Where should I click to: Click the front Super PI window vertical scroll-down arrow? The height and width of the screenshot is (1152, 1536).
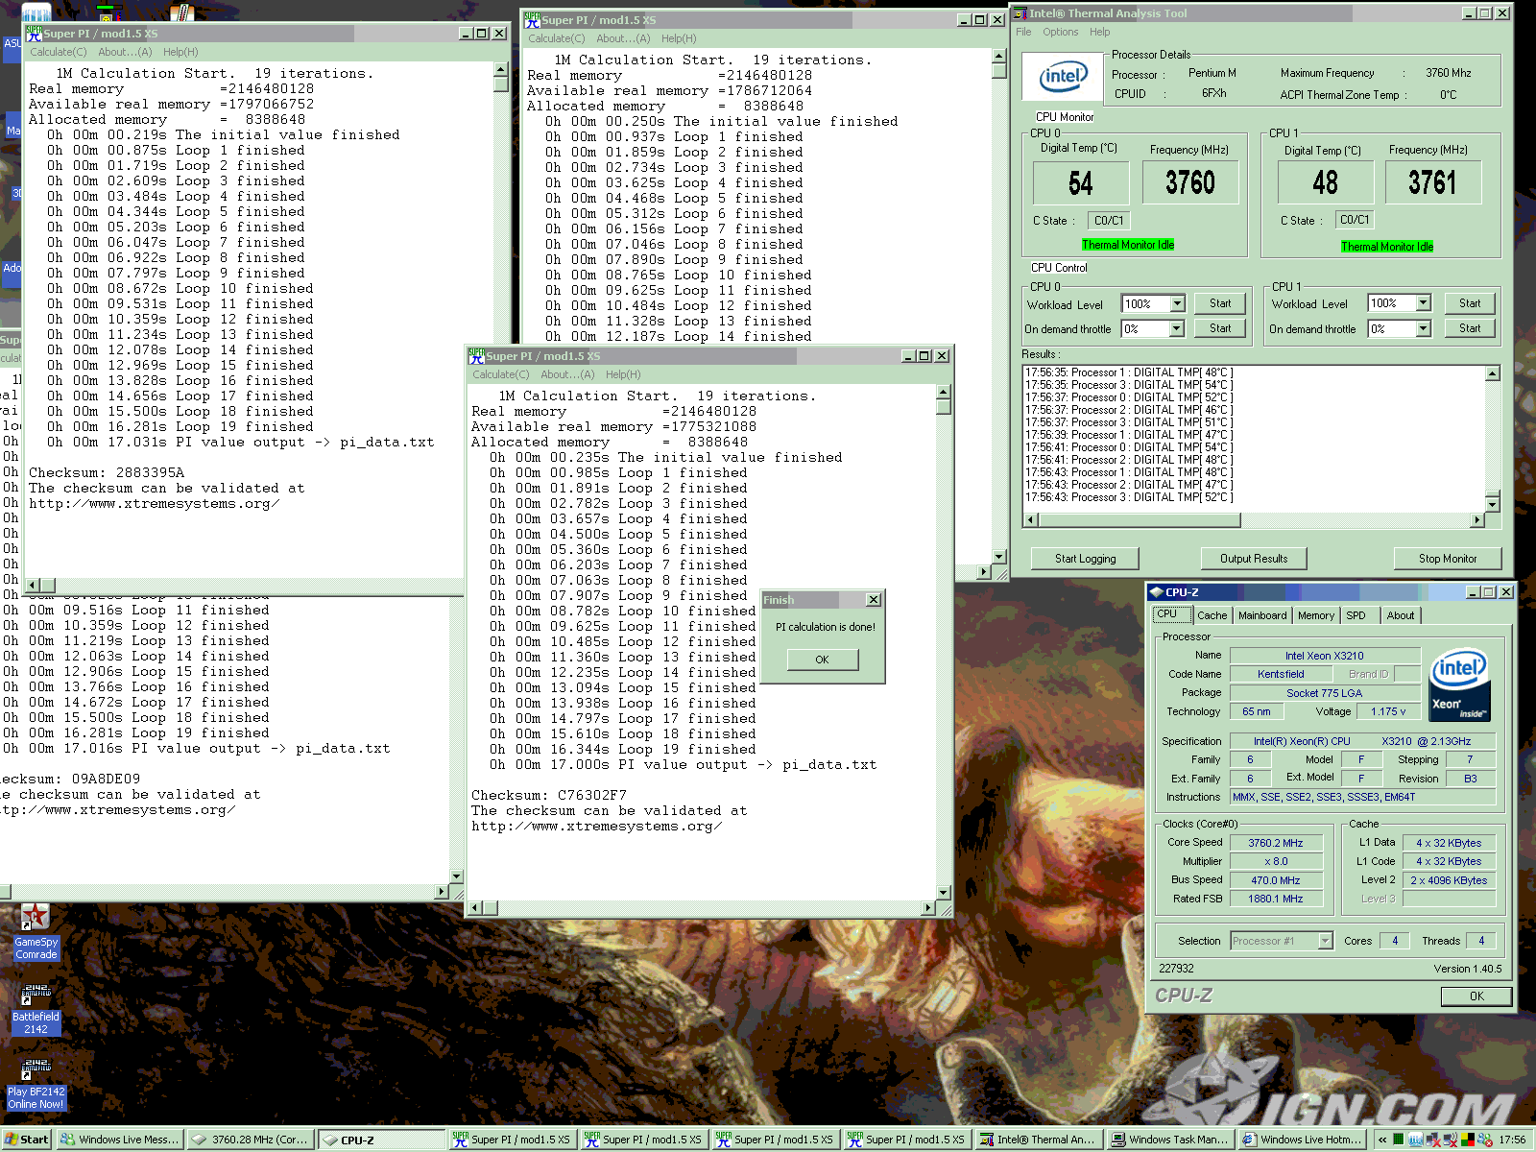click(943, 892)
